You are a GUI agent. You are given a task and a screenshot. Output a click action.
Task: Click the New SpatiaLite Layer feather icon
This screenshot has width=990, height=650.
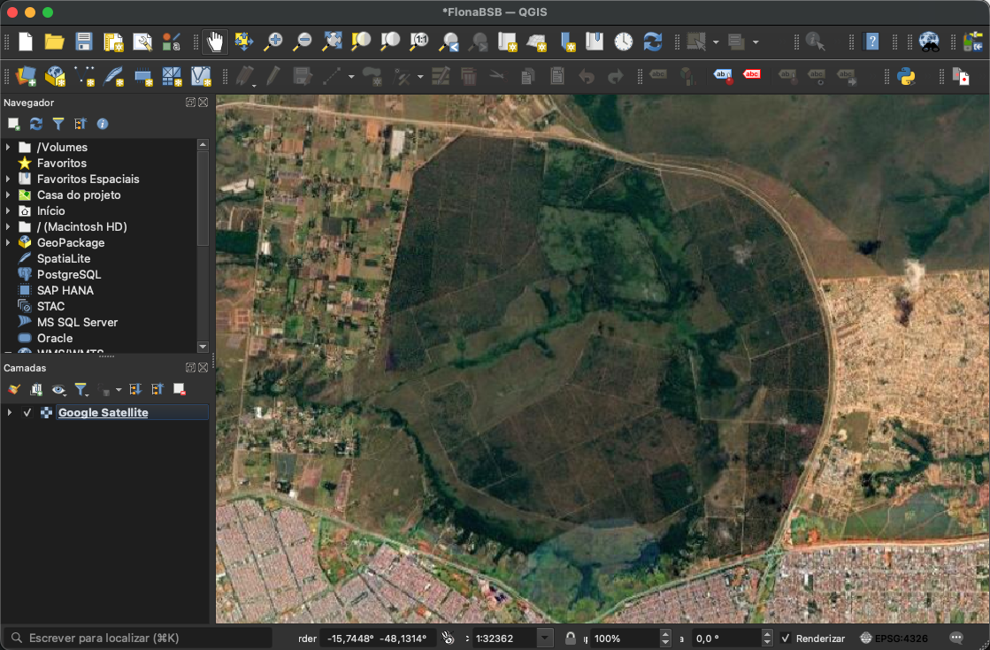[x=113, y=76]
